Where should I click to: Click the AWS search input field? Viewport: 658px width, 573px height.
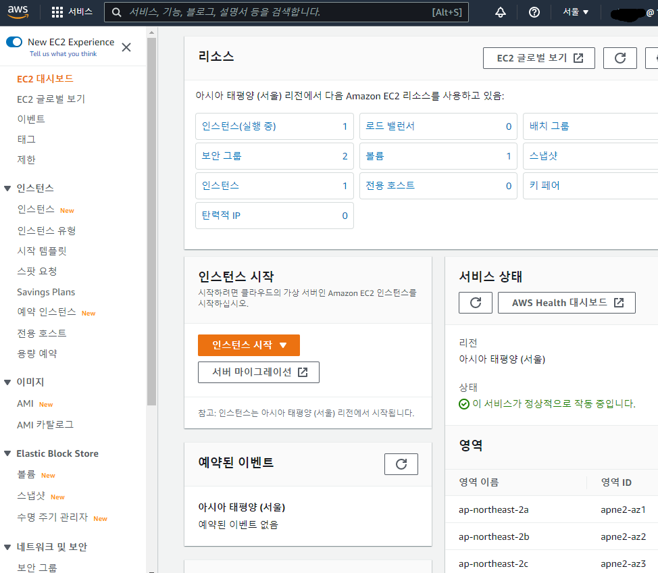(x=286, y=12)
